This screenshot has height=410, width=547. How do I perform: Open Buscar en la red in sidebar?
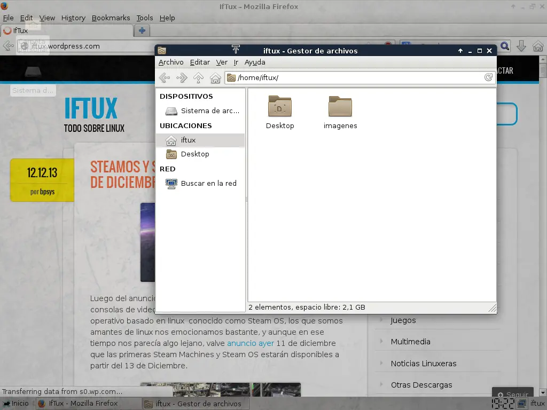pos(200,184)
